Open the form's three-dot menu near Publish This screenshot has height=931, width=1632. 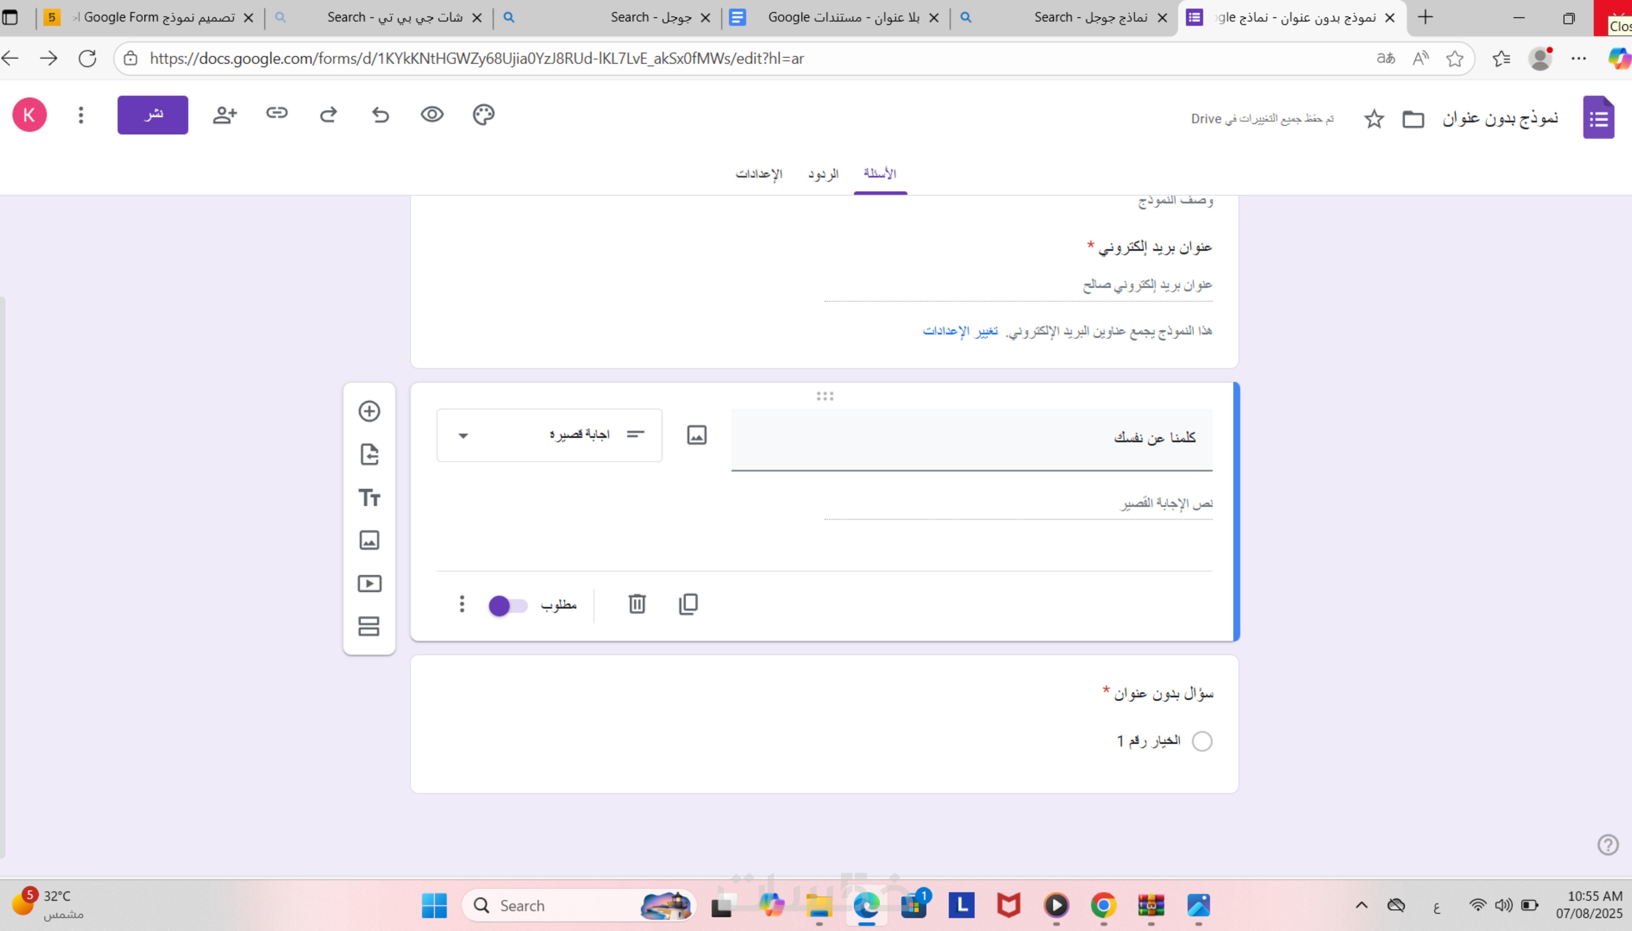click(80, 115)
